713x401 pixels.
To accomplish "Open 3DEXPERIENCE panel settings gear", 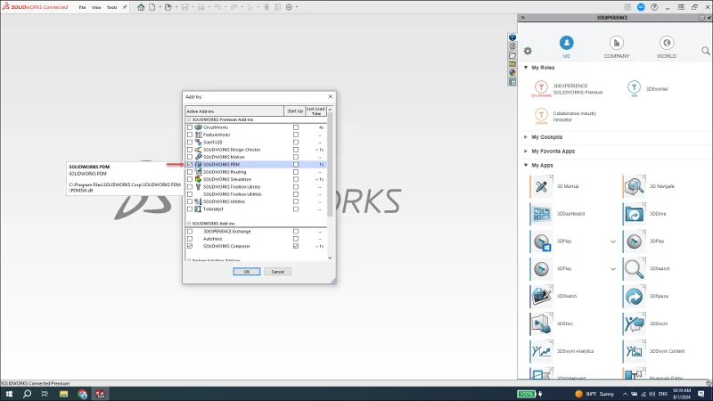I will pos(528,51).
